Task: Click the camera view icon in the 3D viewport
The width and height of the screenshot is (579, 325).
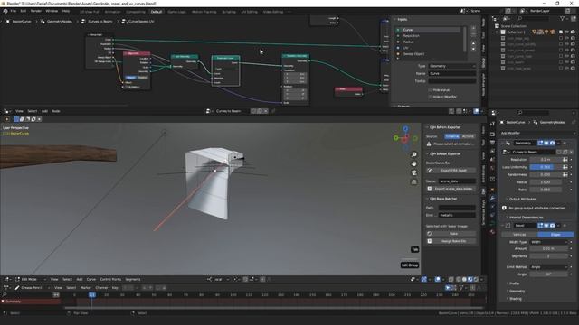Action: coord(414,172)
